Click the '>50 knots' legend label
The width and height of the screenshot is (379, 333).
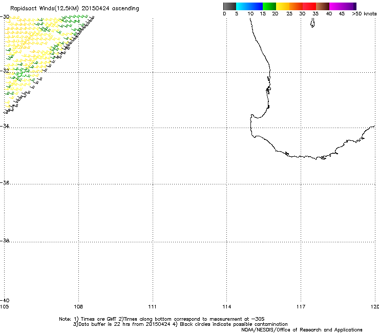click(364, 14)
